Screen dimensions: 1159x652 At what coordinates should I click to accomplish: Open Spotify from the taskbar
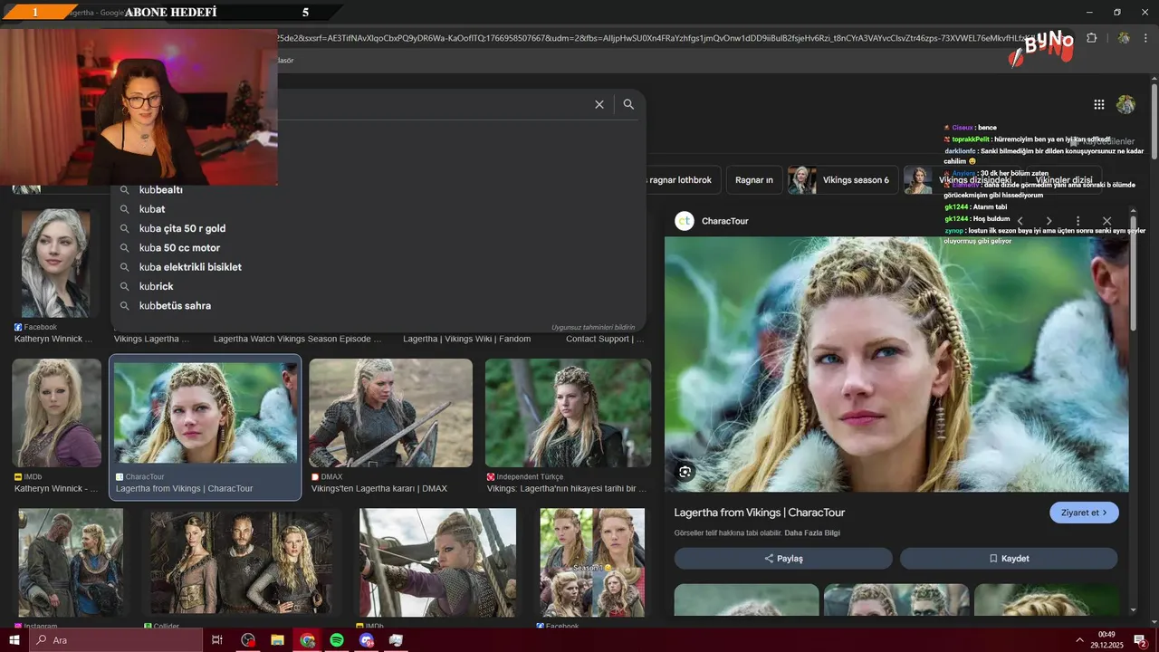(x=337, y=640)
